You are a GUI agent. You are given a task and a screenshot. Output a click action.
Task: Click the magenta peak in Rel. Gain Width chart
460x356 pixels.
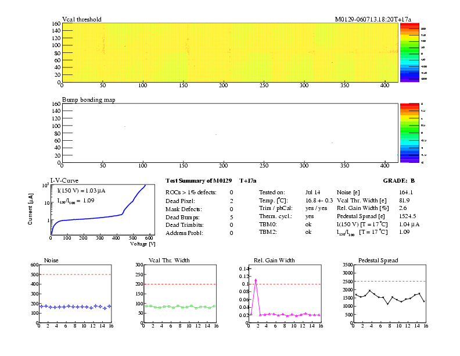(x=256, y=280)
